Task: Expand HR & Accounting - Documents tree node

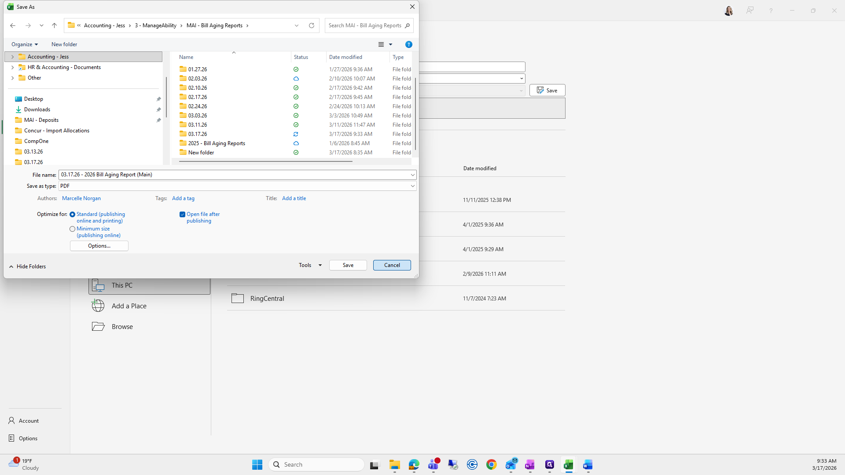Action: pos(12,67)
